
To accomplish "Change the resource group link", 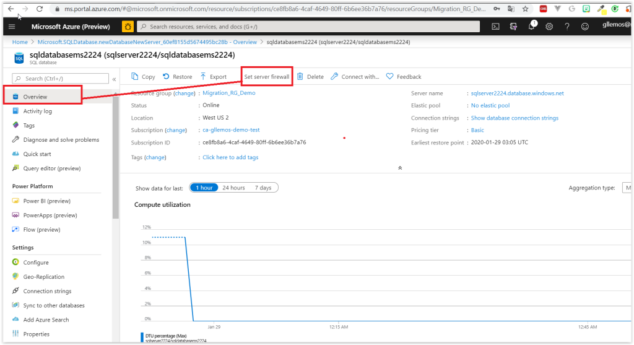I will 185,94.
